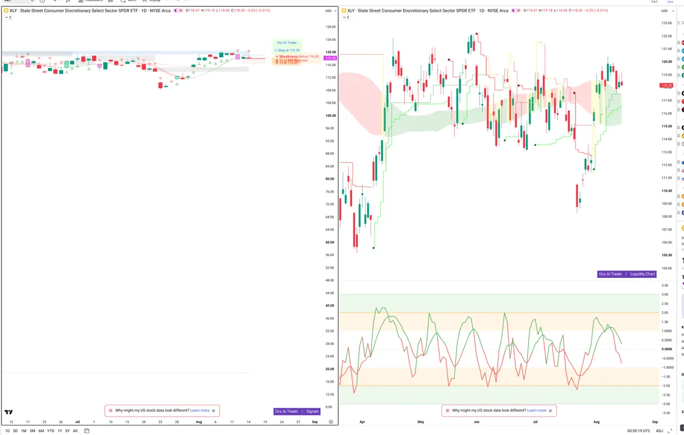Dismiss the US stock data notice in left chart
Viewport: 684px width, 435px height.
click(214, 411)
